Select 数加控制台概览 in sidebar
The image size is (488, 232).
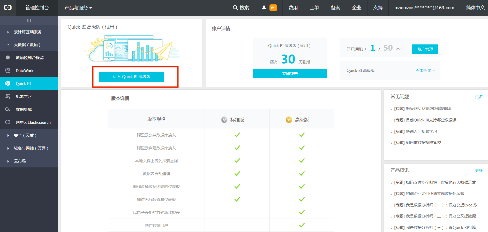pyautogui.click(x=29, y=58)
